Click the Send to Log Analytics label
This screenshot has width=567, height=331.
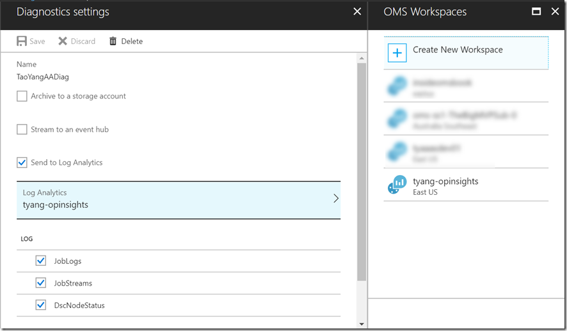(x=67, y=162)
